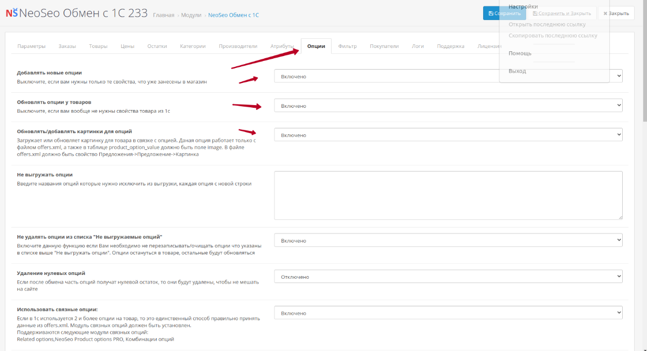Switch to the Фильтр tab
Image resolution: width=647 pixels, height=351 pixels.
[348, 46]
